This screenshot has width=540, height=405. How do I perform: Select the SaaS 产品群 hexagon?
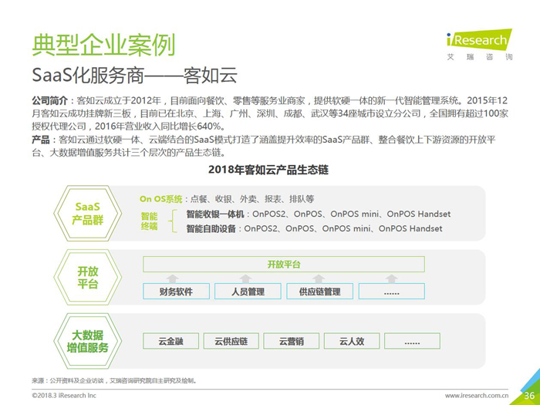pos(87,213)
